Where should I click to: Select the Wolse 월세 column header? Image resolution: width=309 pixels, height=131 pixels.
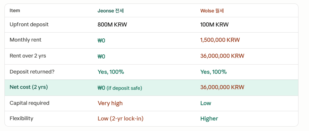click(212, 11)
